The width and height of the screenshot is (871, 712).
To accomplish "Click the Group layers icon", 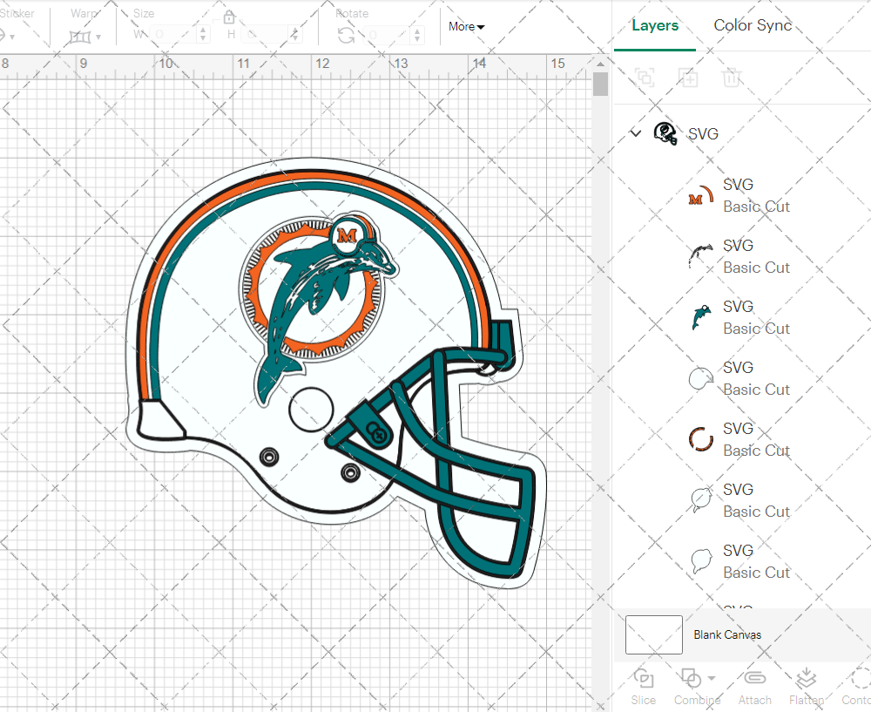I will [645, 78].
